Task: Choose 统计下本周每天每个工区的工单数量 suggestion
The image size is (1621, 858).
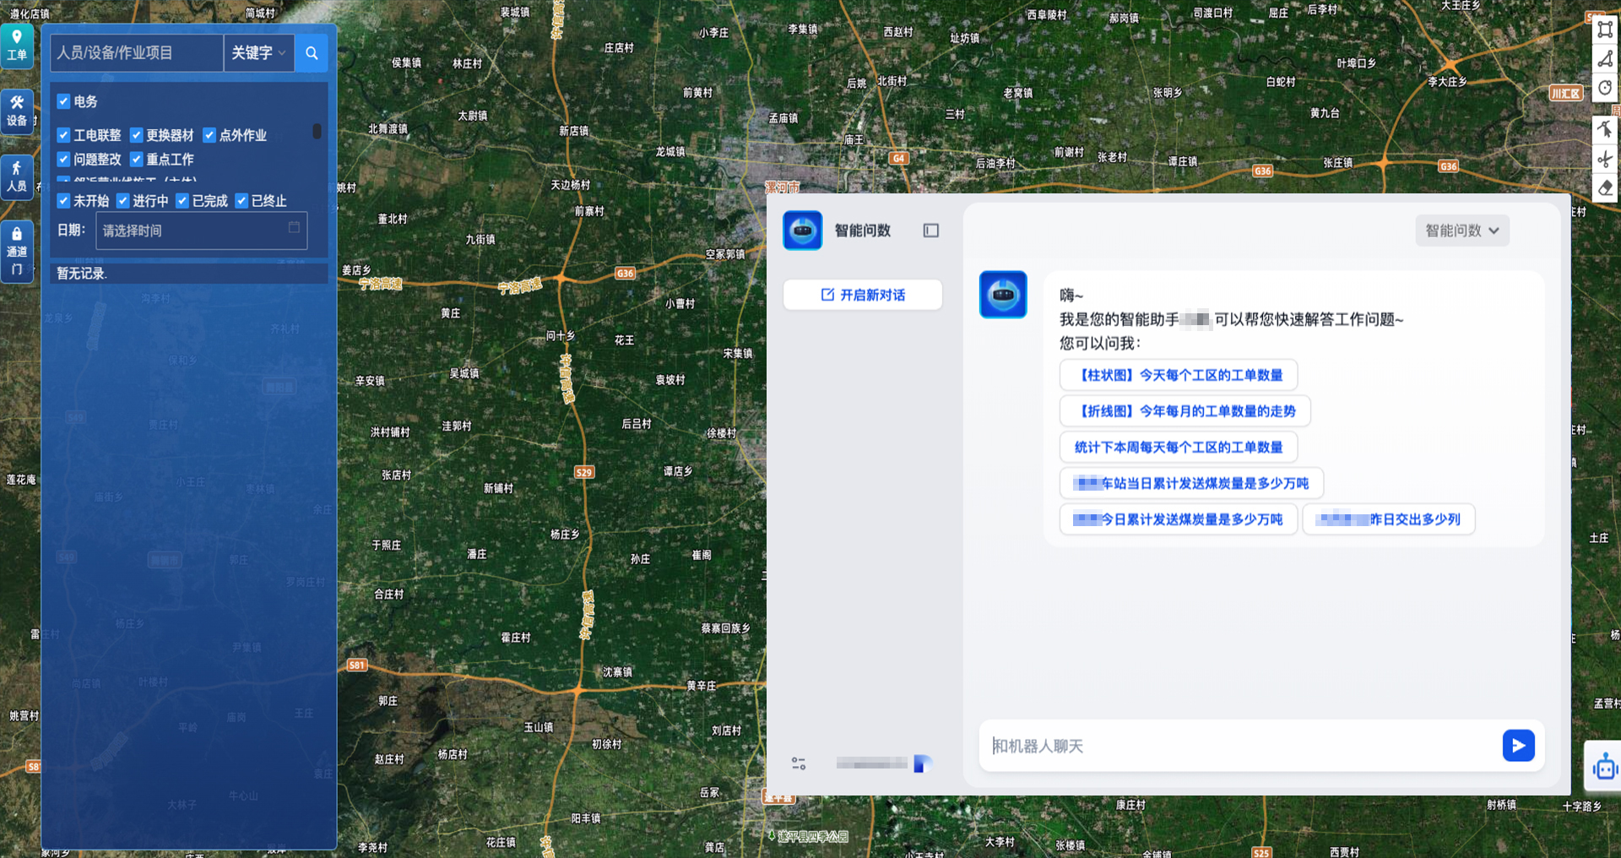Action: [1178, 448]
